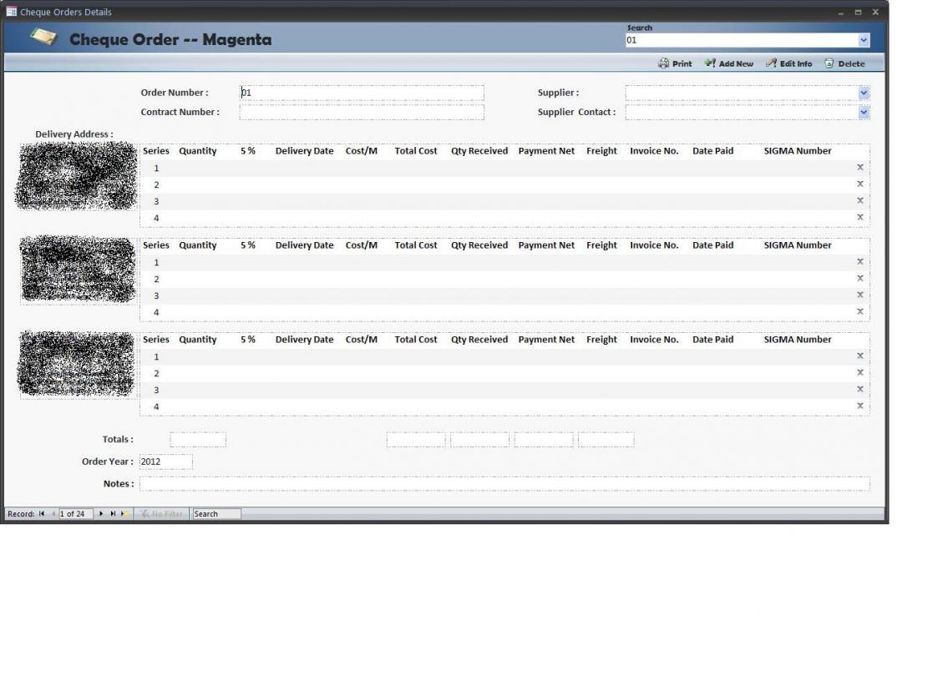Click the Print button icon

pos(663,63)
